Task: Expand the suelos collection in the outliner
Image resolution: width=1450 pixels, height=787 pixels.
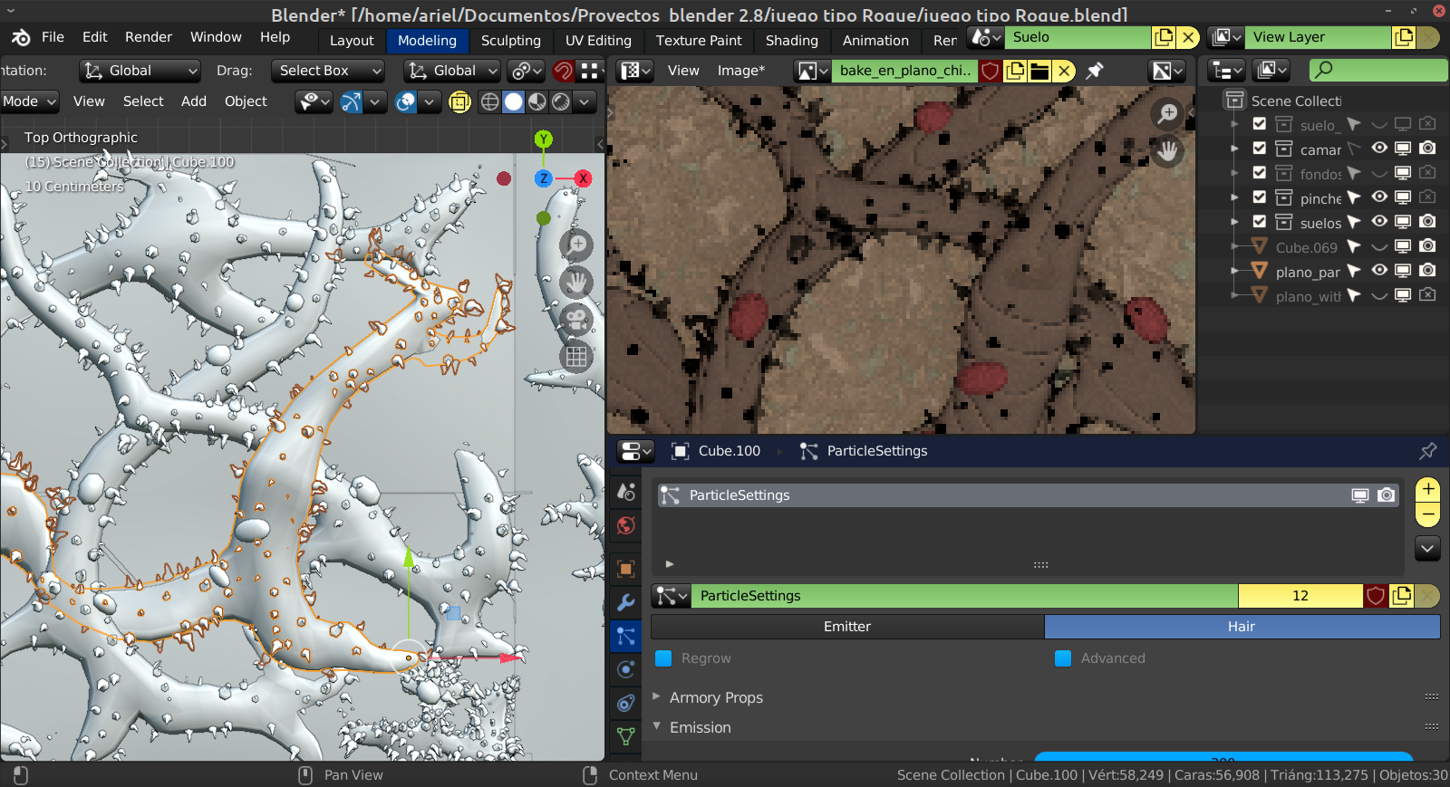Action: point(1234,222)
